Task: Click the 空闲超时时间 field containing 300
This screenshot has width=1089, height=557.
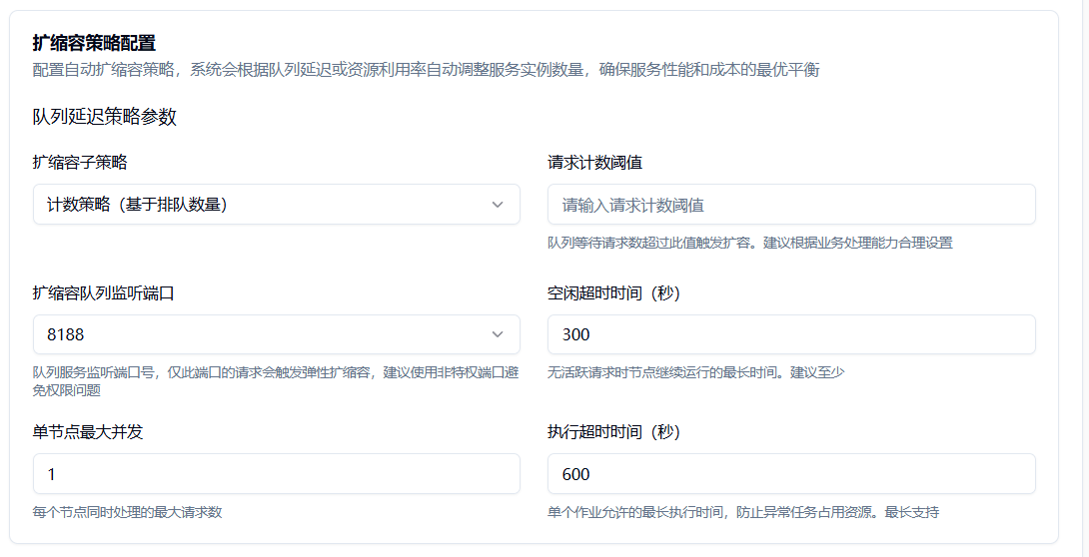Action: pyautogui.click(x=790, y=334)
